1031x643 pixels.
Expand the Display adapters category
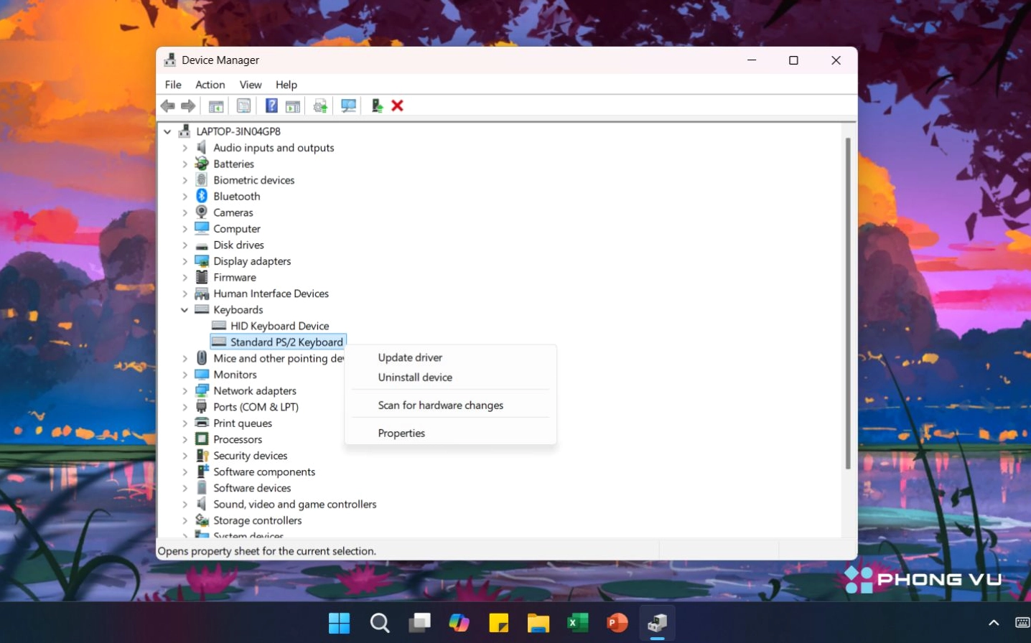[185, 261]
